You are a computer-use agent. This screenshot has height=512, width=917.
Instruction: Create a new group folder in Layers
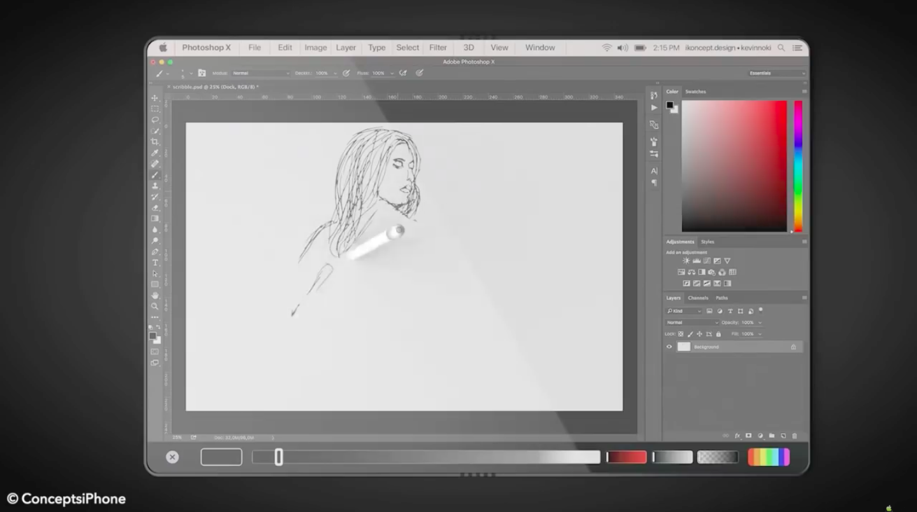771,436
